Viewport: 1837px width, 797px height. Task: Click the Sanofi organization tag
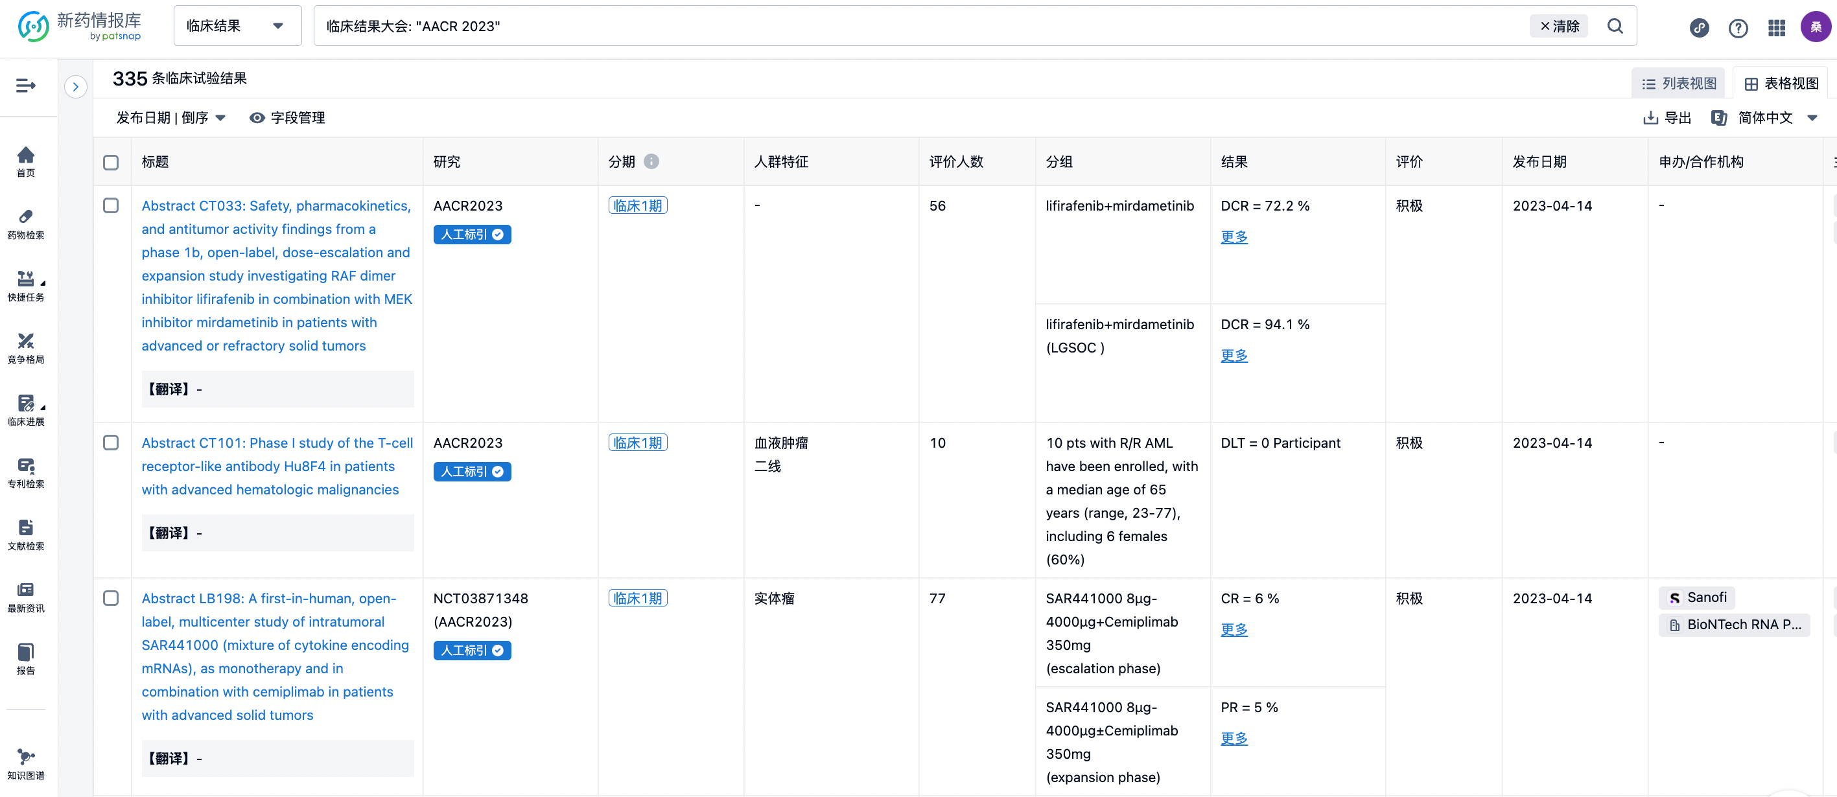(1696, 597)
